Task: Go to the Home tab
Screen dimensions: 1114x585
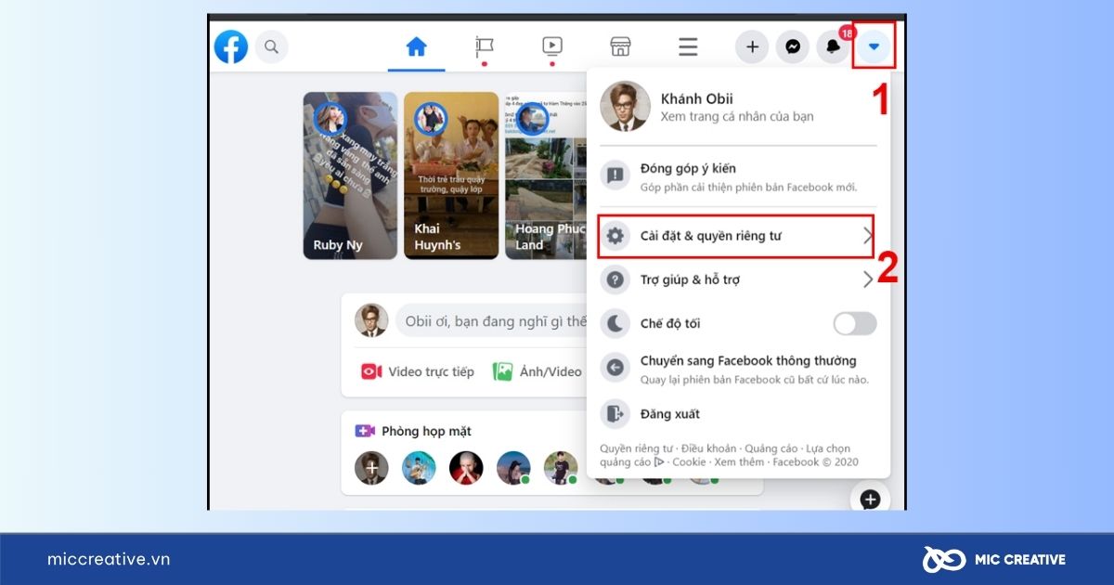Action: coord(416,46)
